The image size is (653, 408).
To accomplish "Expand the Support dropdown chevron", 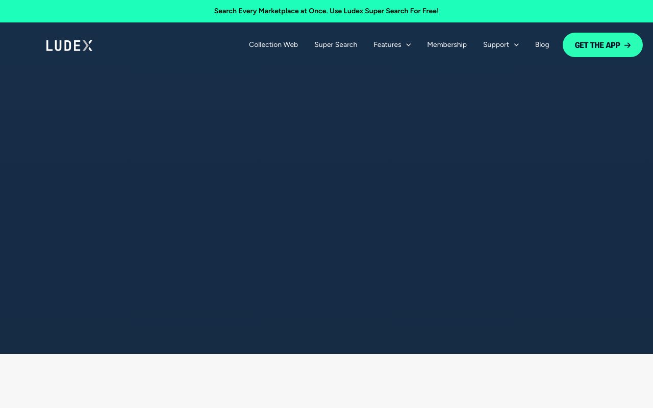I will point(516,45).
